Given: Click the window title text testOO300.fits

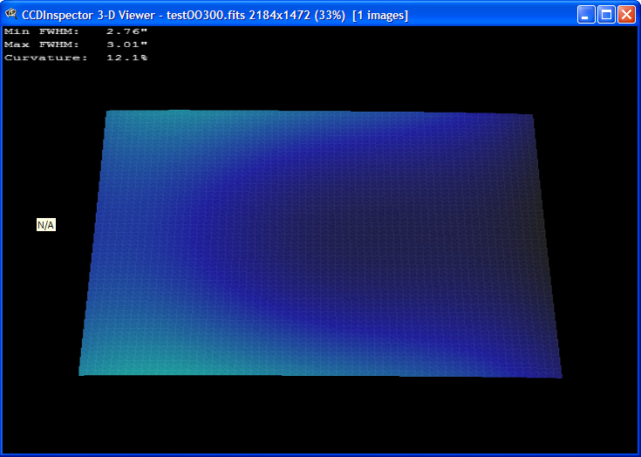Looking at the screenshot, I should click(x=206, y=16).
